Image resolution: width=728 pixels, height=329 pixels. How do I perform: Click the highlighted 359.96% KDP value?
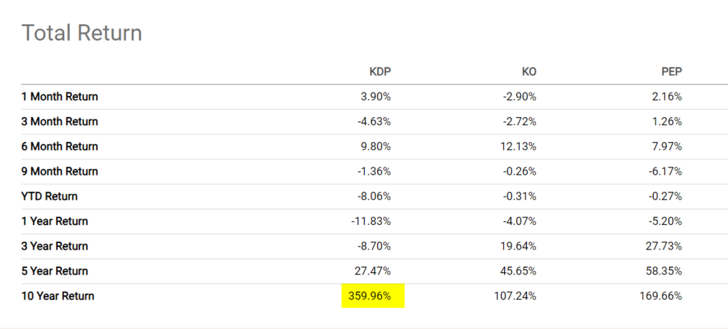(x=372, y=296)
